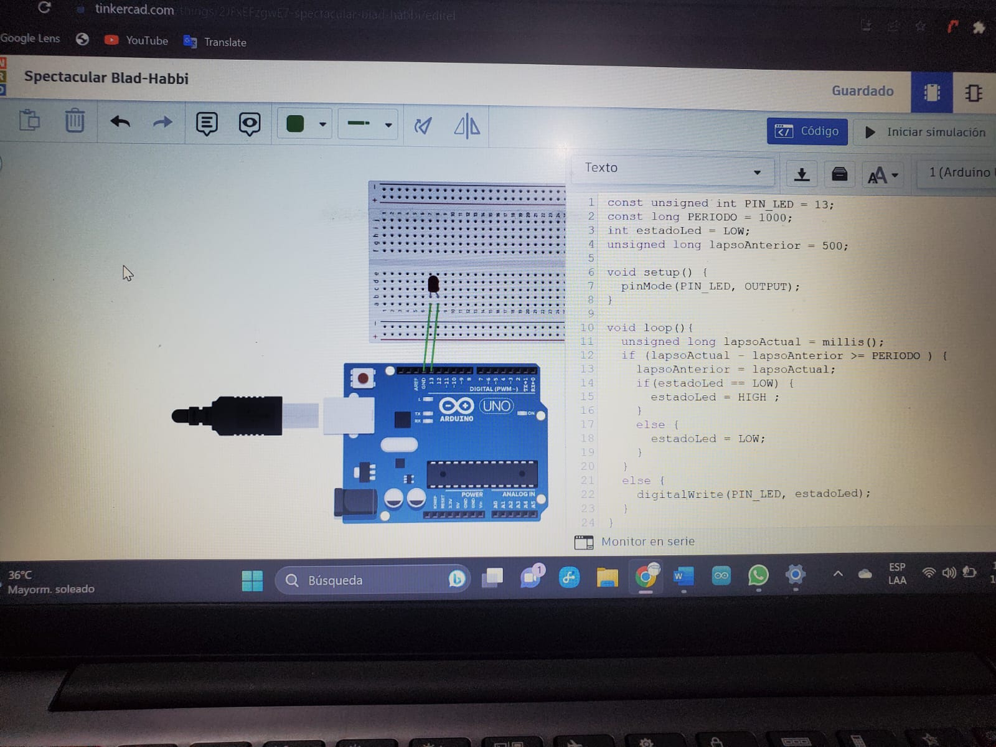Open the font size dropdown
The image size is (996, 747).
[x=883, y=176]
